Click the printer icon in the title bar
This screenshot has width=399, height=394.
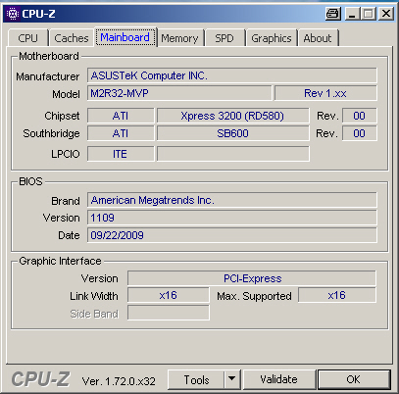coord(333,14)
